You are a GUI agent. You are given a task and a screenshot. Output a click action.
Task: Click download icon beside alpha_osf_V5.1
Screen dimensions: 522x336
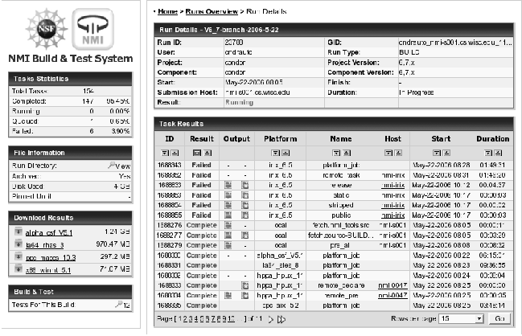pyautogui.click(x=18, y=232)
